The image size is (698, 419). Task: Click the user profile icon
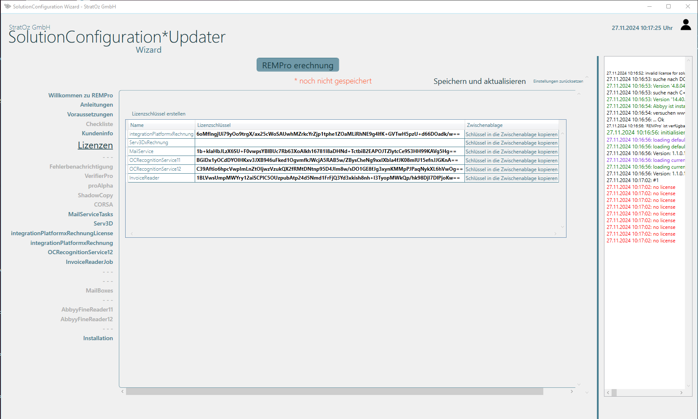686,25
